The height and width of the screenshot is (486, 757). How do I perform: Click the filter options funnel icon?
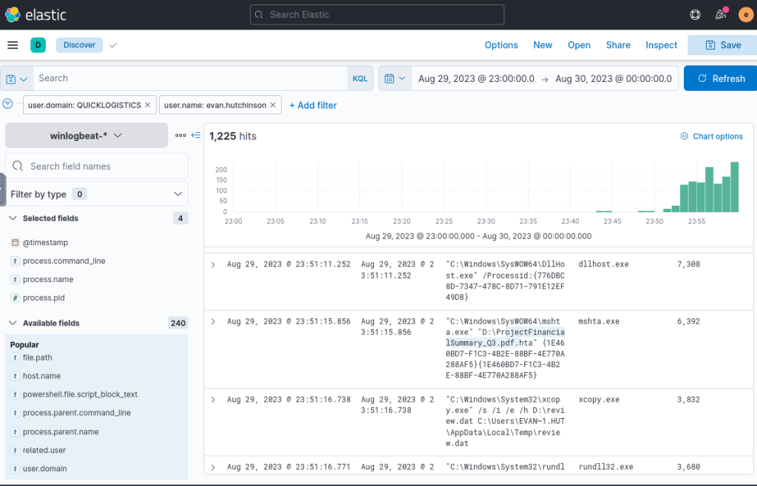8,104
